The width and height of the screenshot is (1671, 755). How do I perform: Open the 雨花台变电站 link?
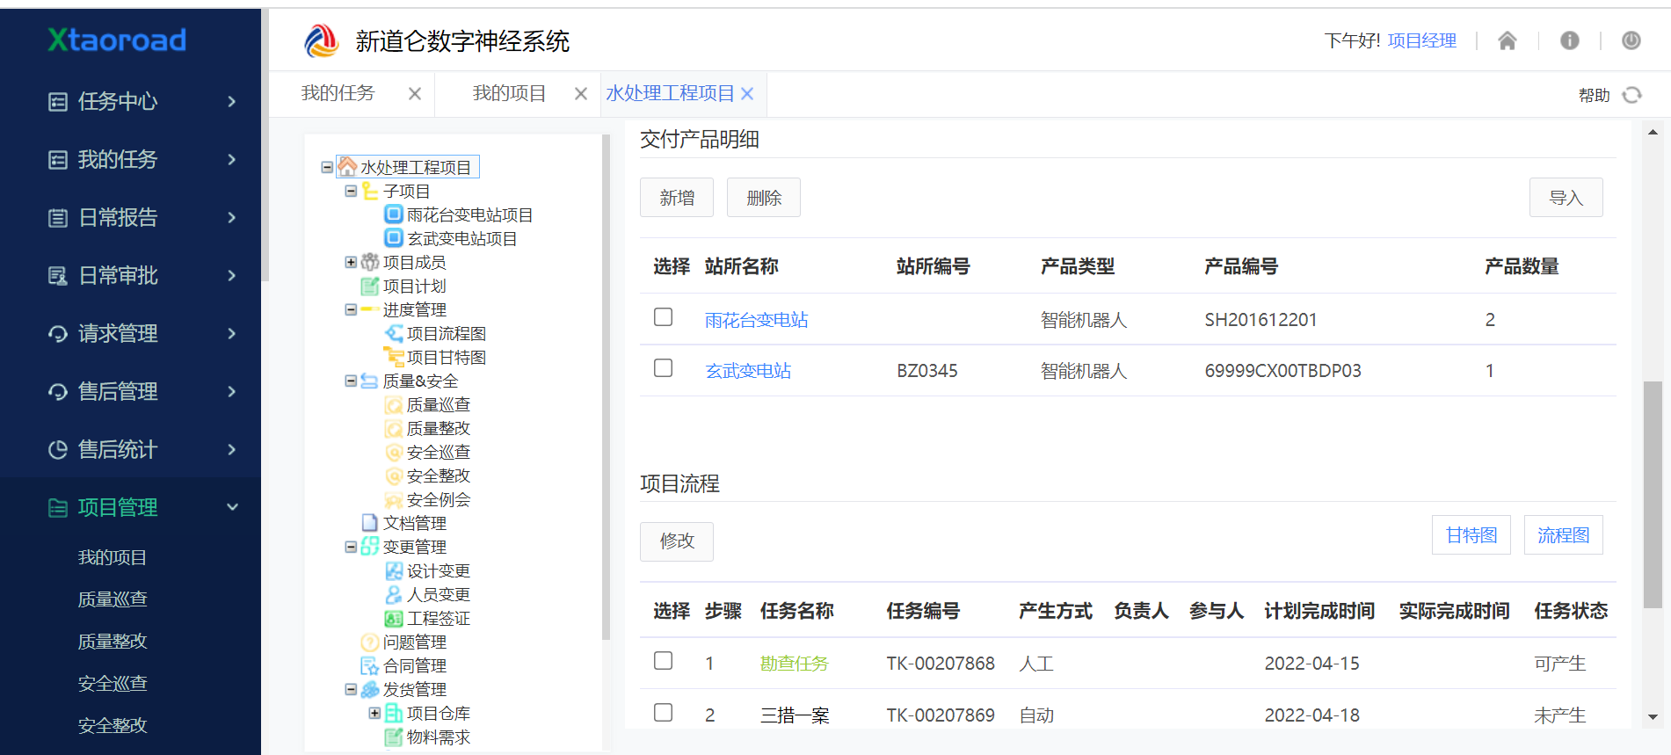(757, 320)
